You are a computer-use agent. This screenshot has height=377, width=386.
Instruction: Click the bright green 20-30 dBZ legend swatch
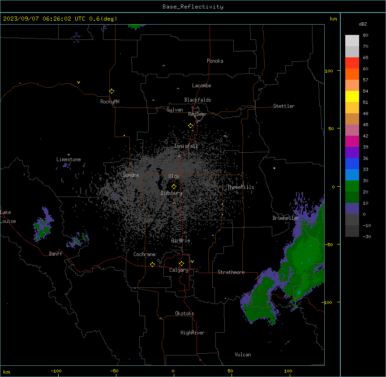[352, 186]
